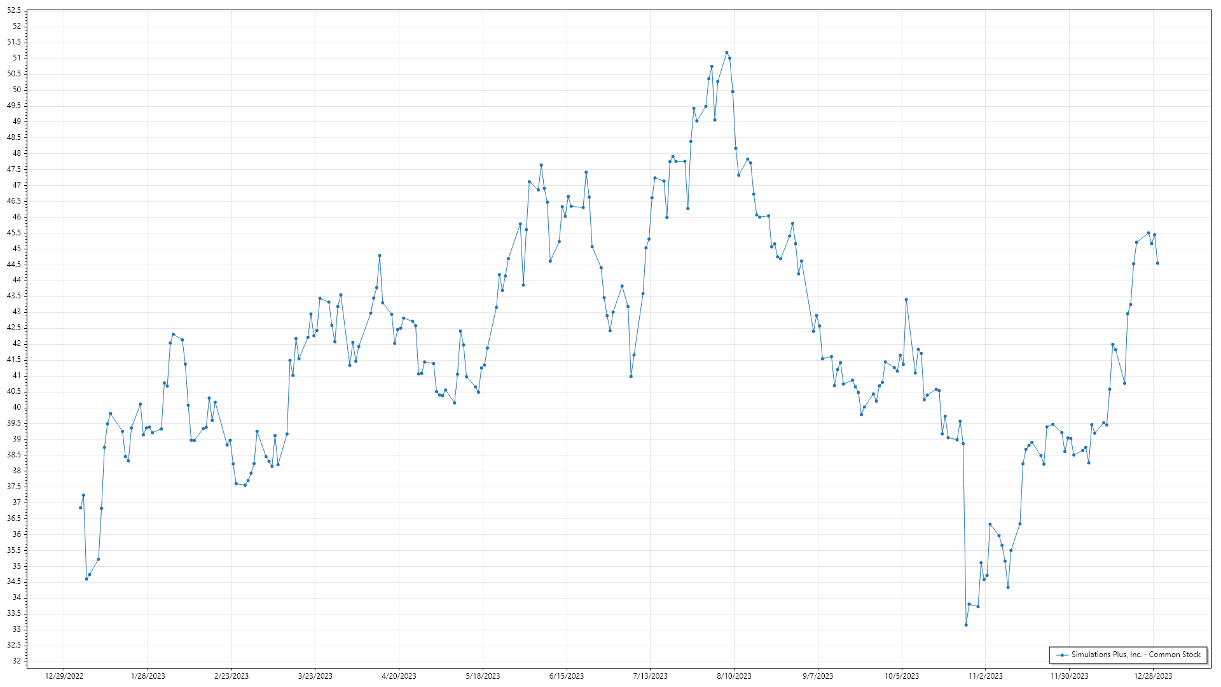Click the lowest data point near 33
Screen dimensions: 1221x687
point(966,625)
